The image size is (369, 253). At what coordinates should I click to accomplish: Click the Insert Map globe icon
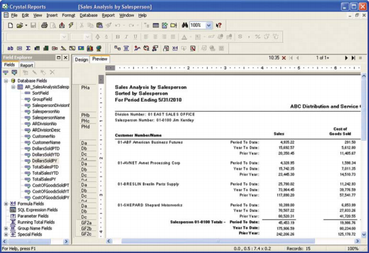[x=99, y=48]
